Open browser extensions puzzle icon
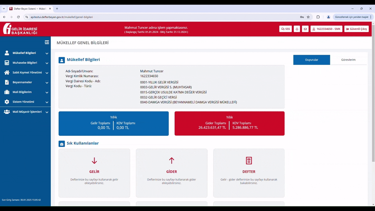Screen dimensions: 375x211 pos(318,17)
